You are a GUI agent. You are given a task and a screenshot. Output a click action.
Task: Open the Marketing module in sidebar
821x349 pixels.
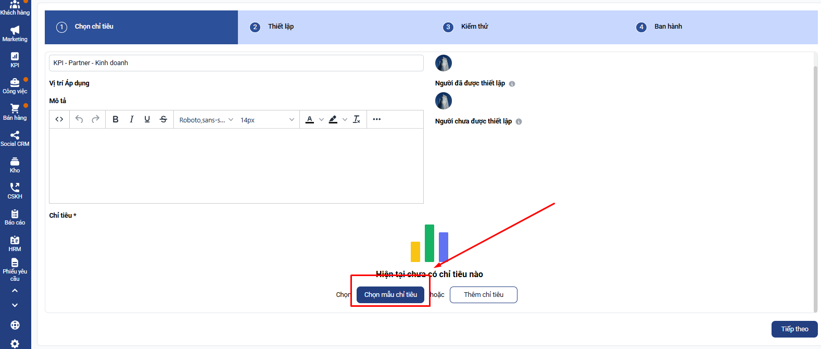(x=15, y=33)
